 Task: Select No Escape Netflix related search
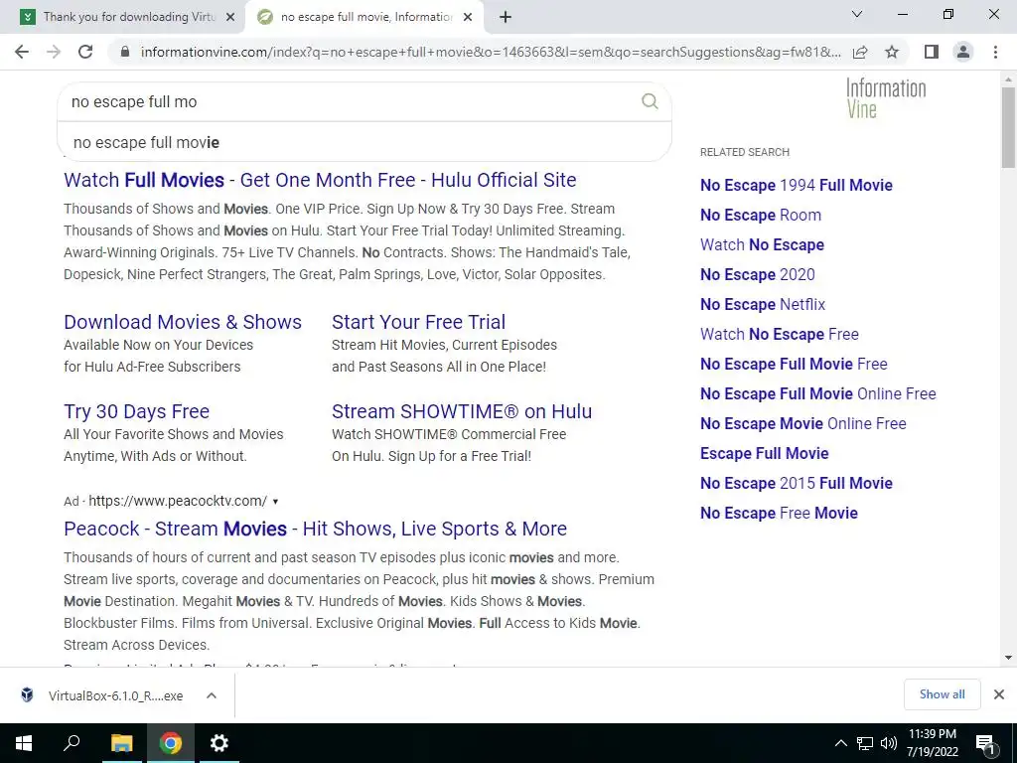click(x=762, y=304)
